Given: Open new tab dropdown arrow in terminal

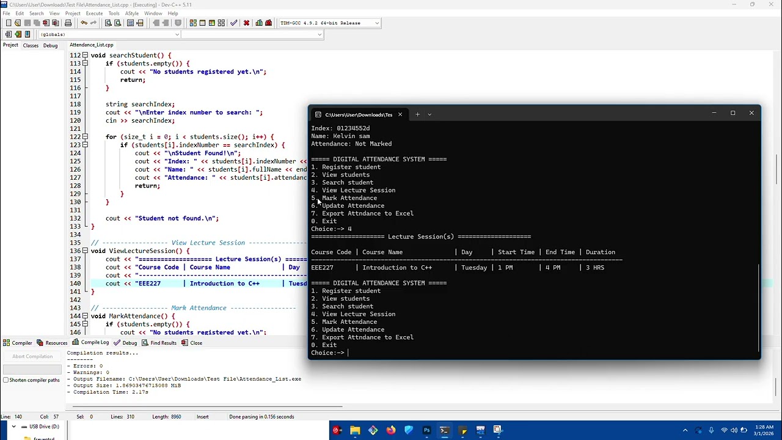Looking at the screenshot, I should click(429, 114).
